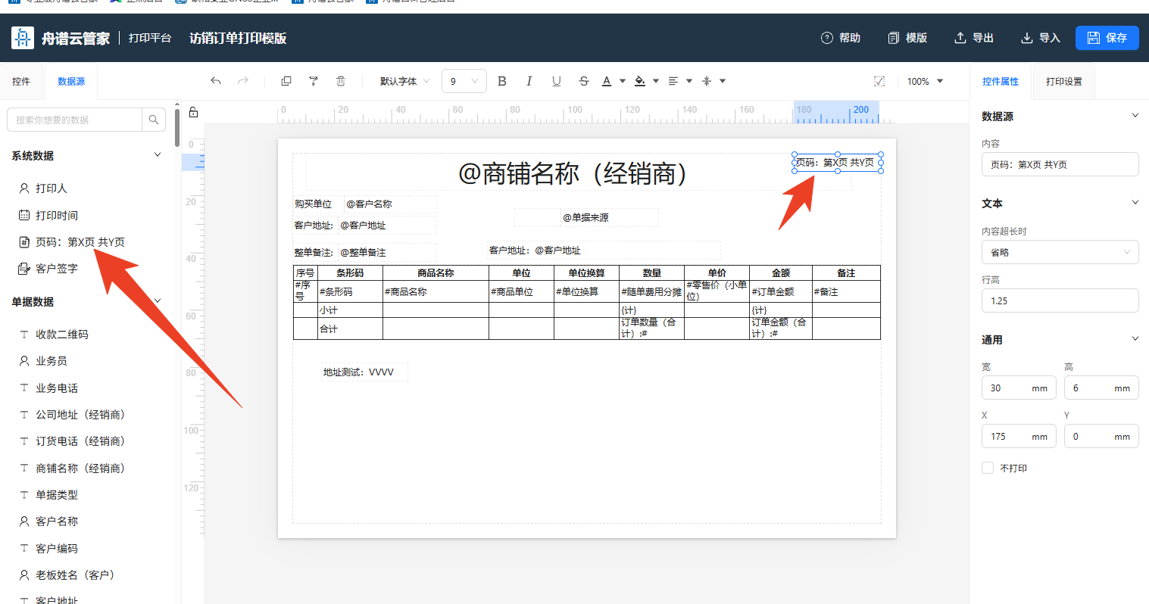Screen dimensions: 1149x604
Task: Switch to the 控件 tab
Action: [x=21, y=82]
